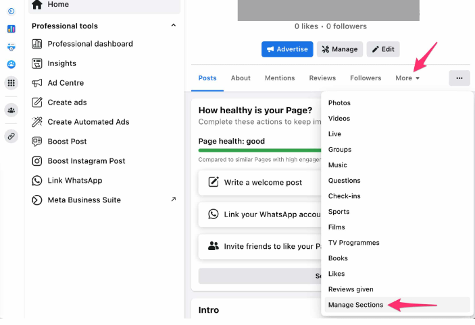Image resolution: width=475 pixels, height=325 pixels.
Task: Select Likes from the More menu
Action: [x=397, y=274]
